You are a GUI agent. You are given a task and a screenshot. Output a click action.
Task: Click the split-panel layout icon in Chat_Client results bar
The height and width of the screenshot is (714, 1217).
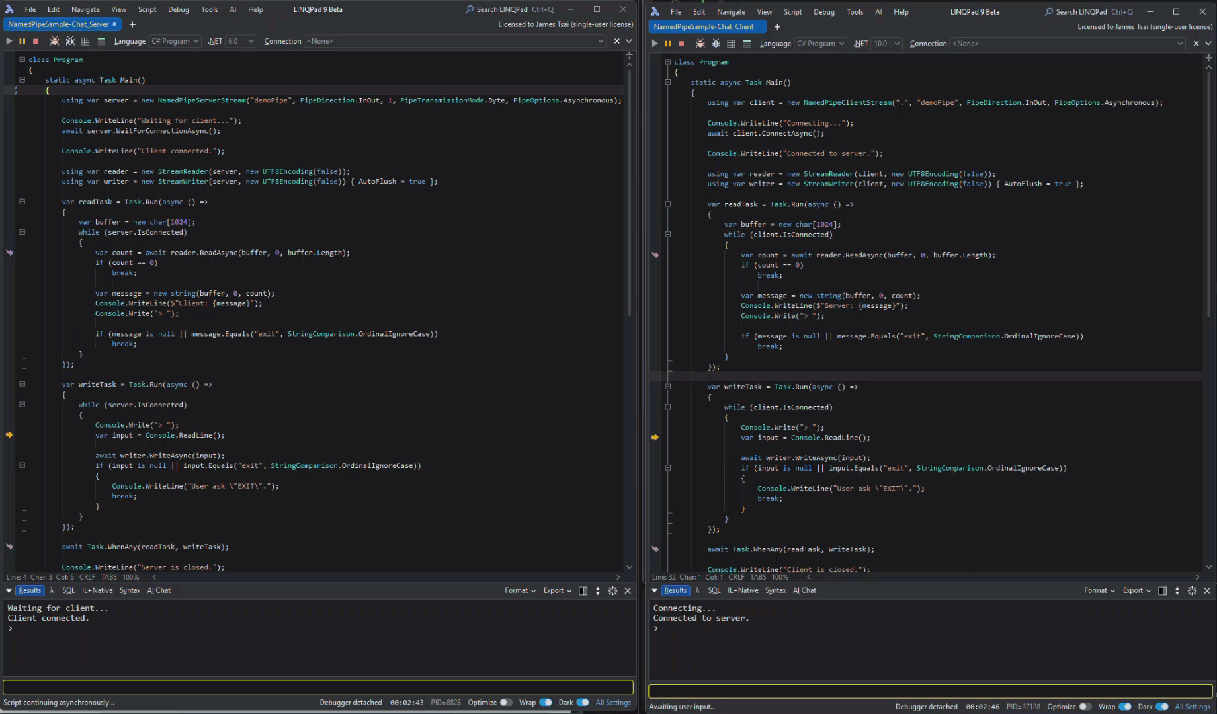click(1162, 590)
